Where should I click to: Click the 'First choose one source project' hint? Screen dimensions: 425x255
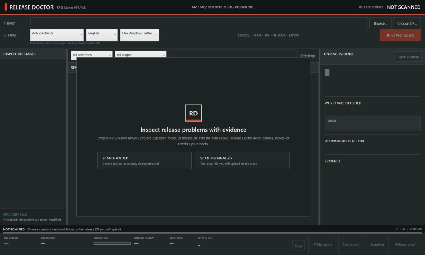(65, 43)
